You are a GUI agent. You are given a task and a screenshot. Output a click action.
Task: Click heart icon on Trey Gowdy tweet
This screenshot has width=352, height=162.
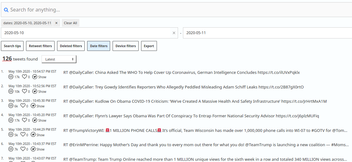point(24,92)
